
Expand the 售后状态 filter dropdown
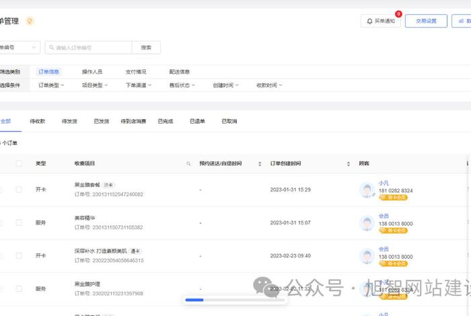coord(182,85)
